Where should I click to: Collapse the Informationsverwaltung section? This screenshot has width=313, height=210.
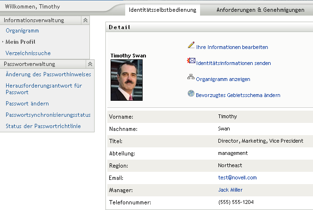85,20
